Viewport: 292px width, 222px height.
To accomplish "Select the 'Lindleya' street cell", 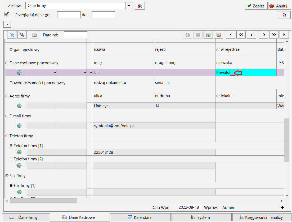I will coord(124,106).
